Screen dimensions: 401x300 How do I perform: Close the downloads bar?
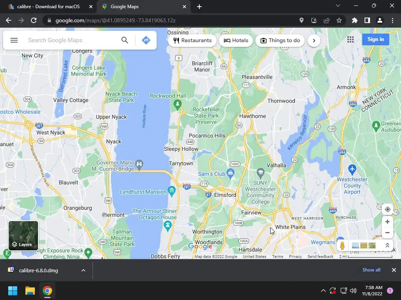[394, 270]
